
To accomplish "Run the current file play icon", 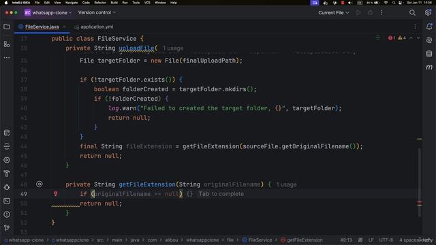I will [x=358, y=13].
